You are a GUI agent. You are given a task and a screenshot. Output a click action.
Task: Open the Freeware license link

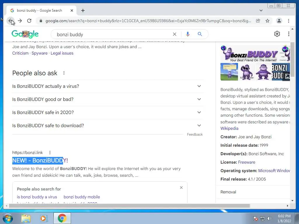246,162
